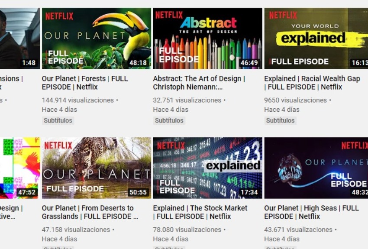Click title 'Our Planet | From Deserts to Grasslands'

90,212
